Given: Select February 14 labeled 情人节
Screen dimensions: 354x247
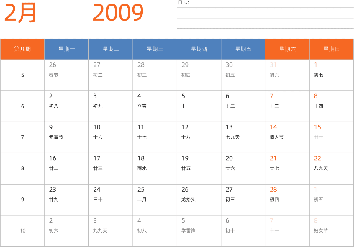Looking at the screenshot, I should (287, 137).
